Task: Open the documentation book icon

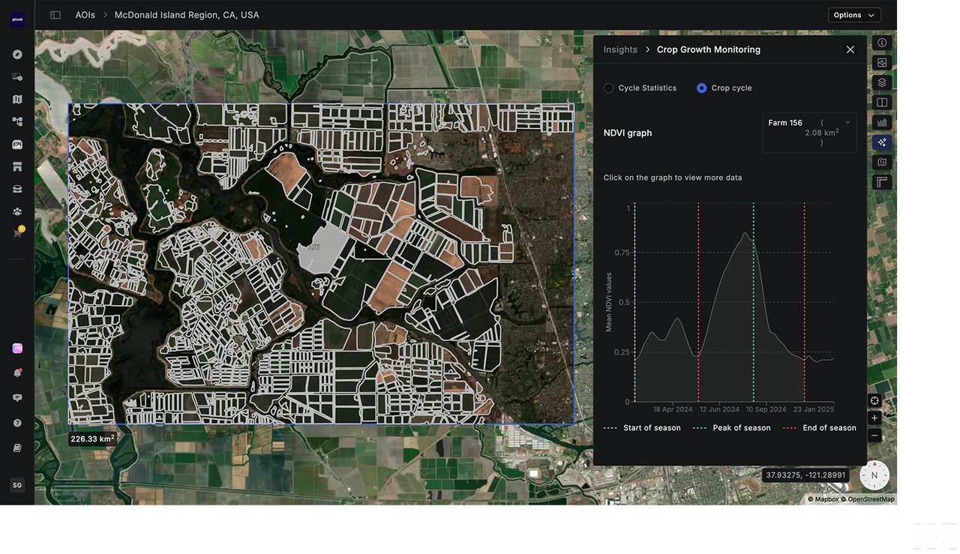Action: [x=17, y=448]
